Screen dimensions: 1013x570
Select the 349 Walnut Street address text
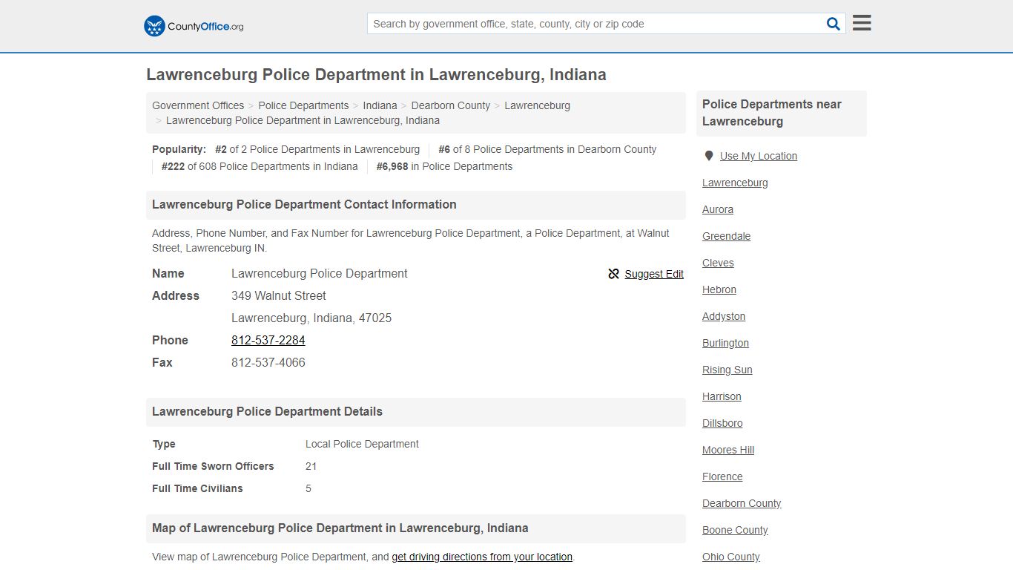tap(279, 295)
